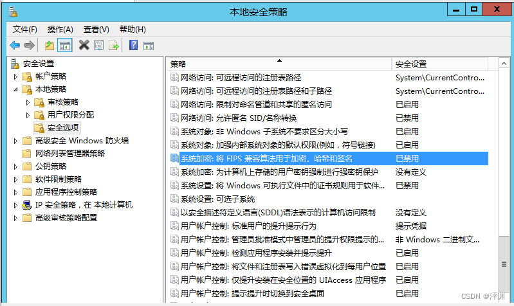The width and height of the screenshot is (514, 306).
Task: Collapse the 本地策略 tree node
Action: [x=15, y=89]
